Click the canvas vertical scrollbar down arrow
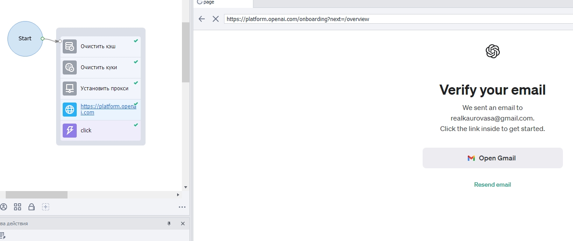The height and width of the screenshot is (241, 573). point(185,187)
